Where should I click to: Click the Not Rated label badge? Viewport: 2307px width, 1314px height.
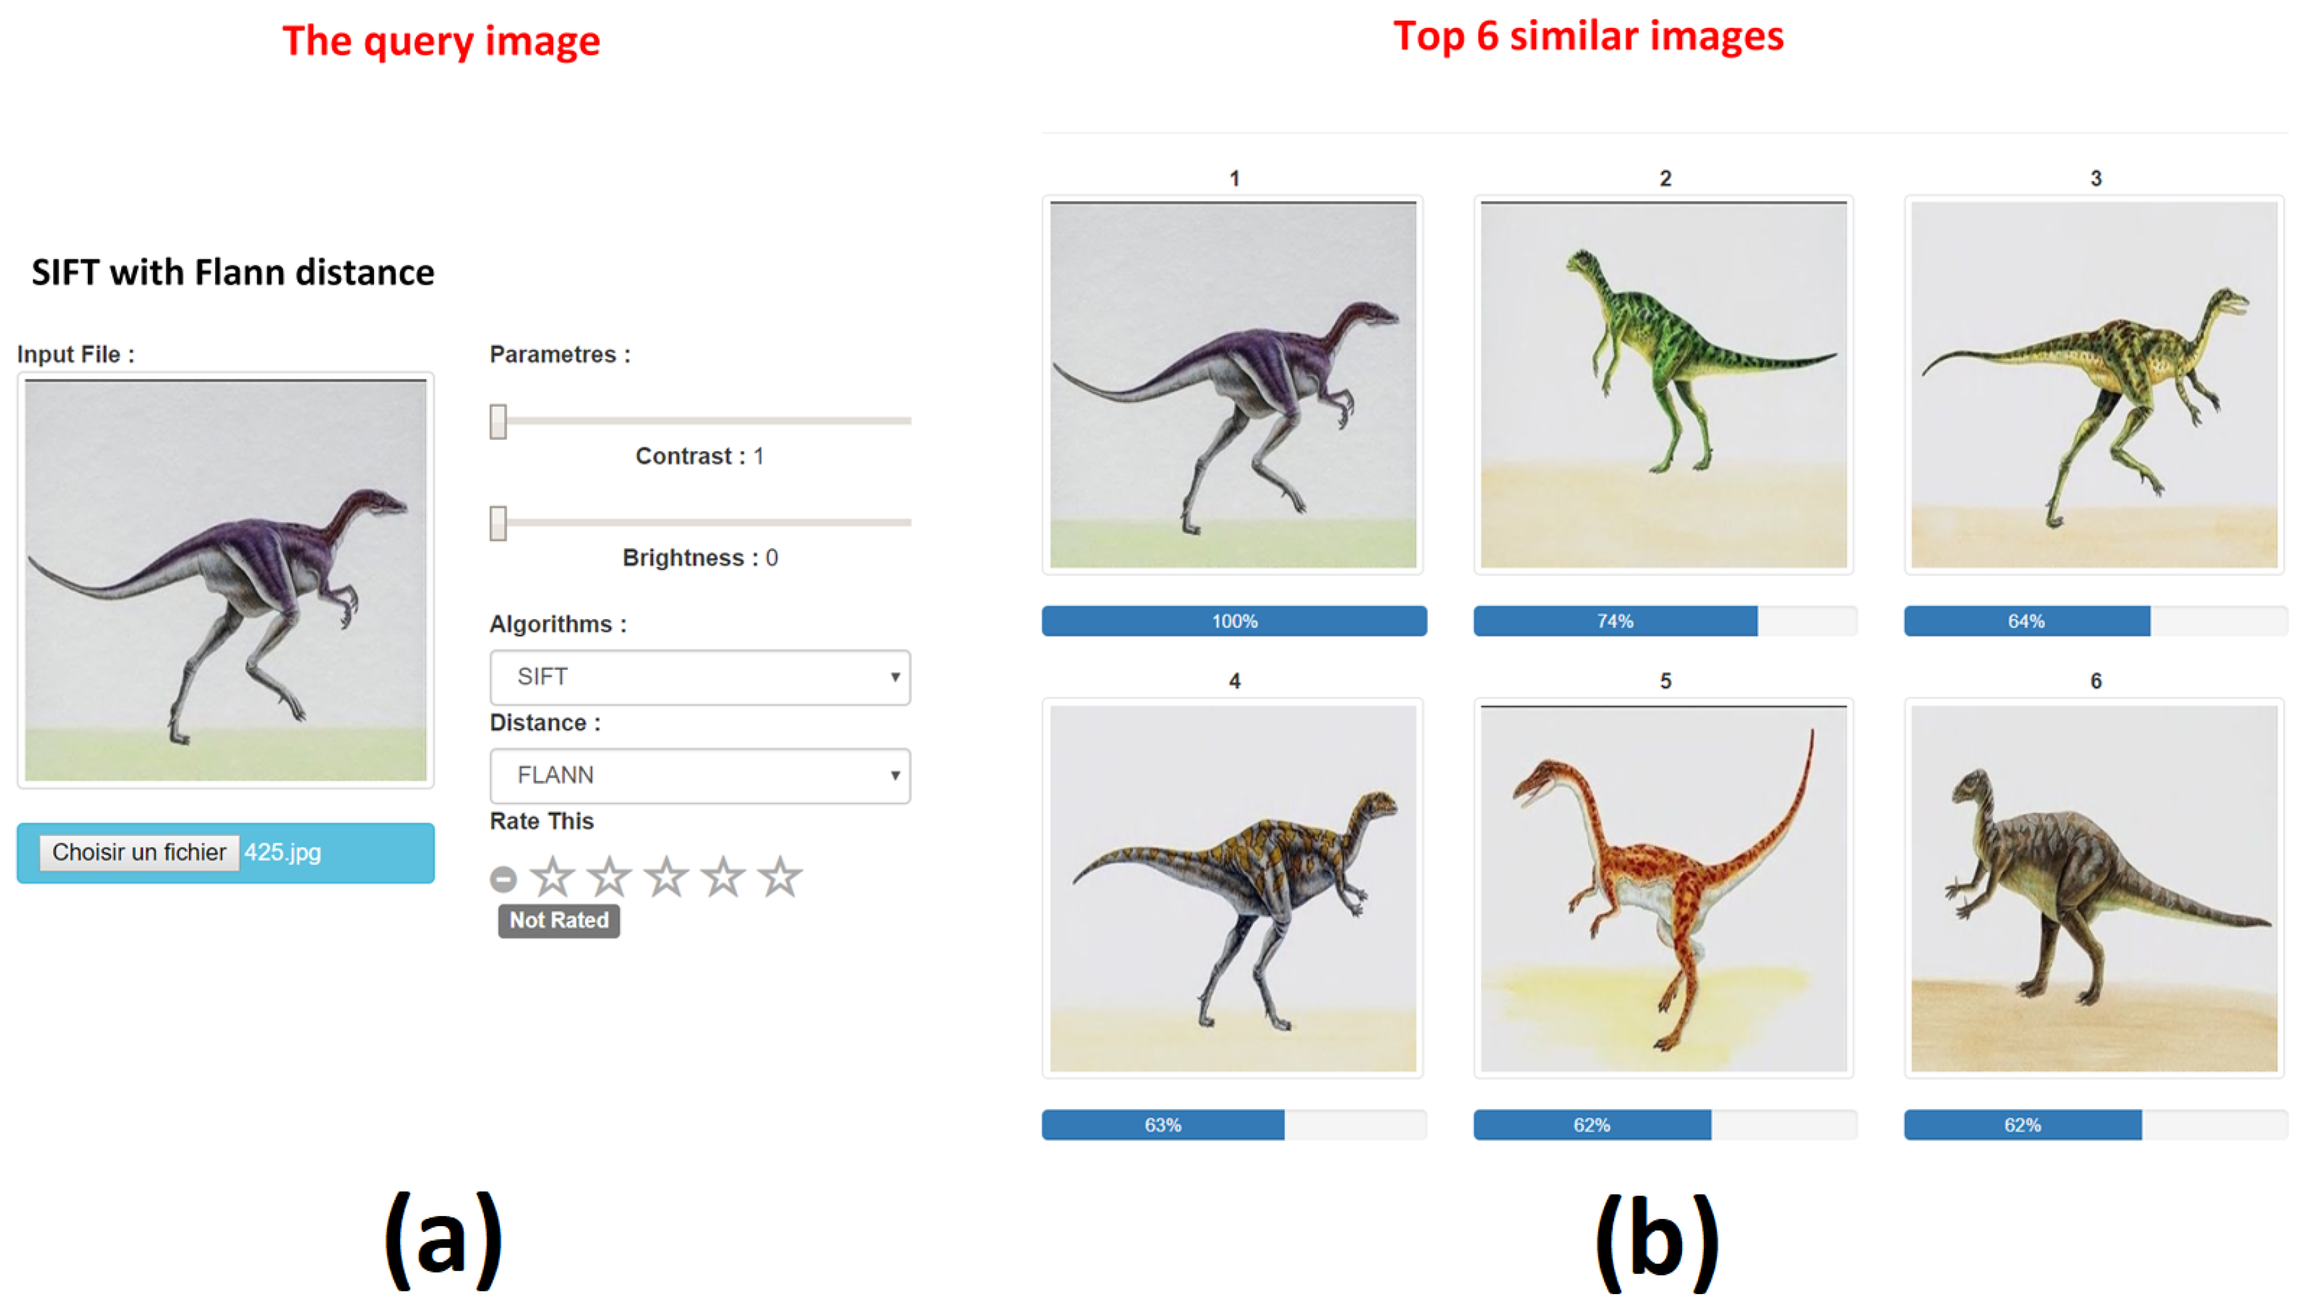tap(558, 921)
